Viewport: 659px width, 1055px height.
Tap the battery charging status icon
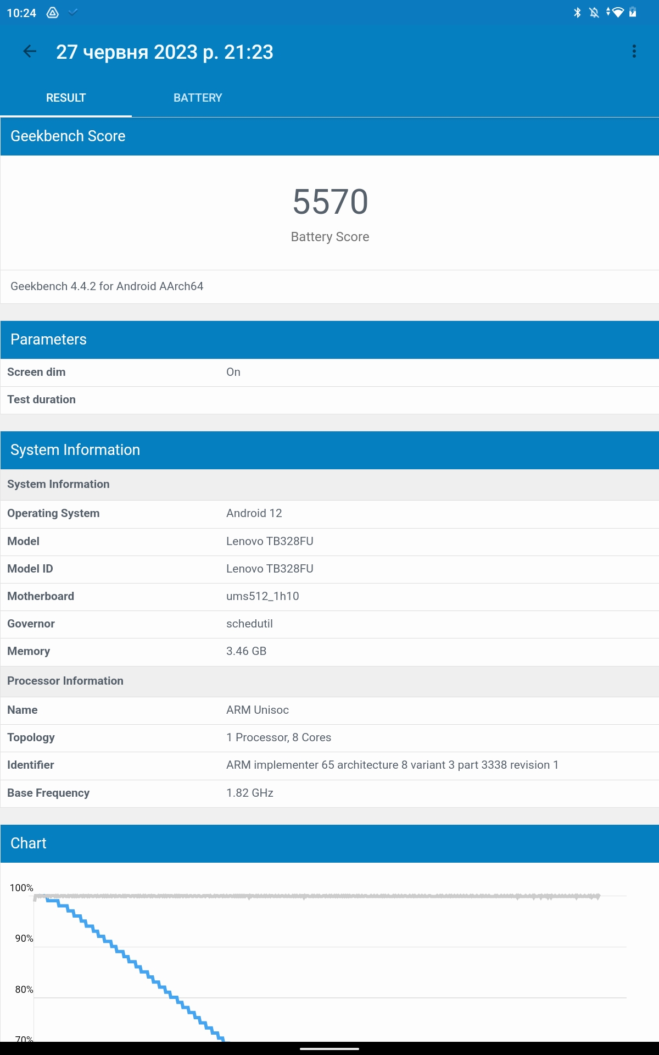click(633, 13)
